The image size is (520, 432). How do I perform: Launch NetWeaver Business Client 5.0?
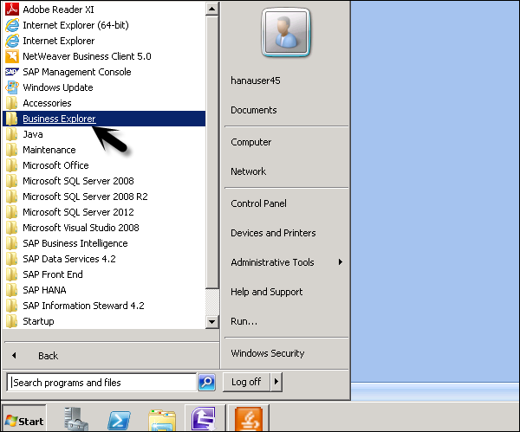coord(87,56)
